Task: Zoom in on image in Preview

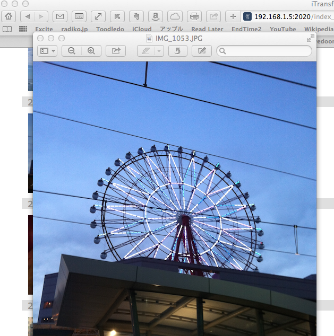Action: pyautogui.click(x=91, y=51)
